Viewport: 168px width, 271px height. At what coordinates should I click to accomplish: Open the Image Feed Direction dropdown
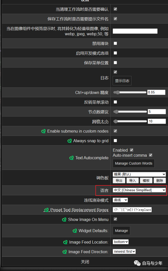tap(124, 251)
